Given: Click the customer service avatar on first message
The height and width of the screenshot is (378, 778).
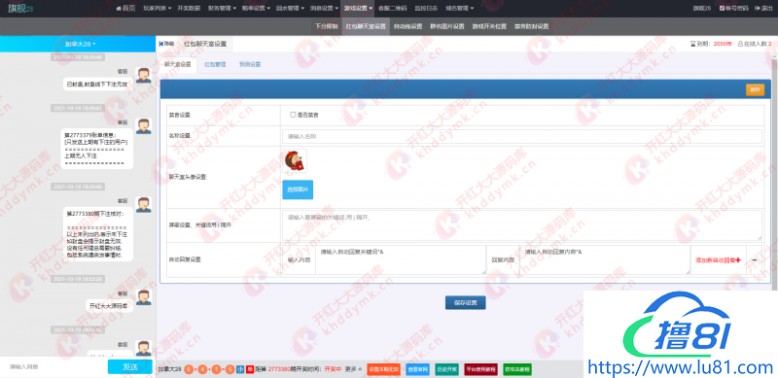Looking at the screenshot, I should click(x=144, y=76).
